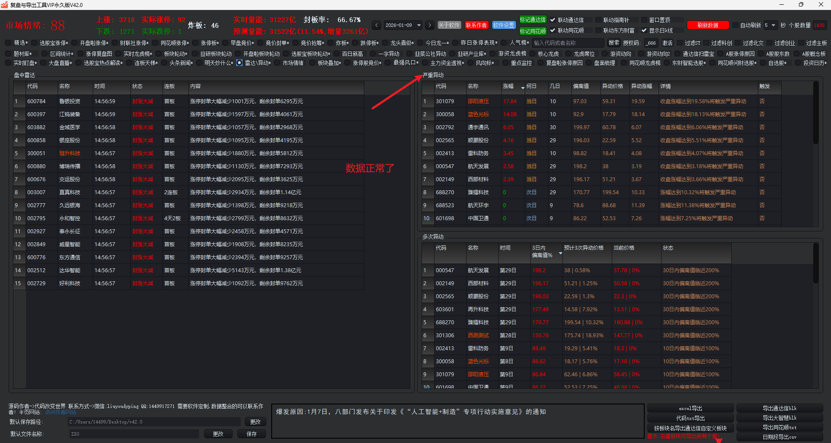Click the 状态 column header in 多次异动
831x443 pixels.
[668, 248]
